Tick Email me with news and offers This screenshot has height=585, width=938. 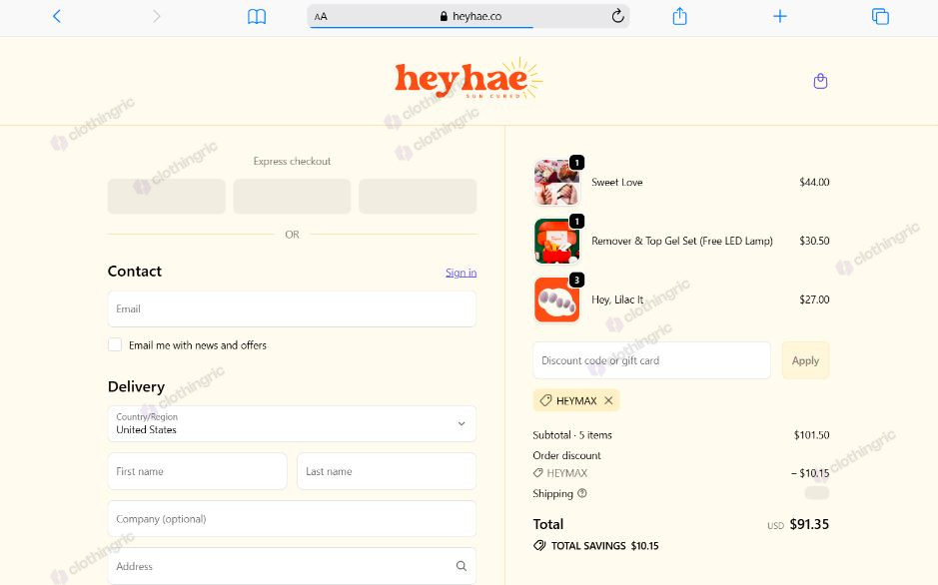pos(115,344)
